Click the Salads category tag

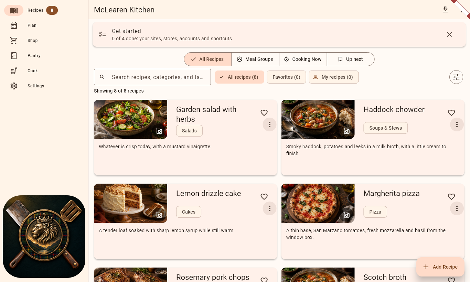(189, 131)
